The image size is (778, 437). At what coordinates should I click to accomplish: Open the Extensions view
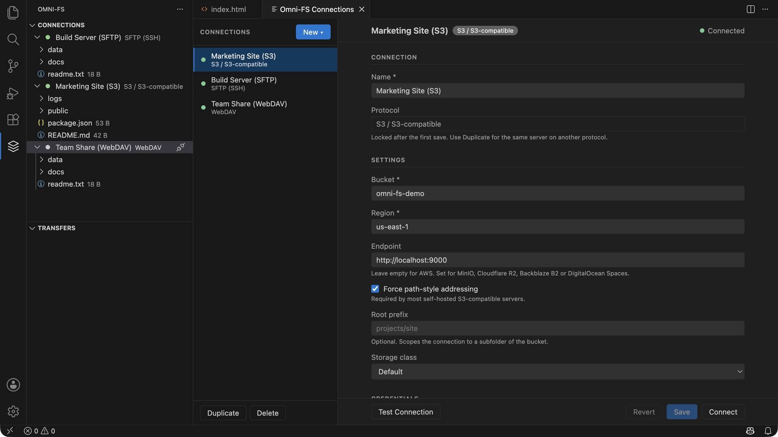tap(13, 119)
